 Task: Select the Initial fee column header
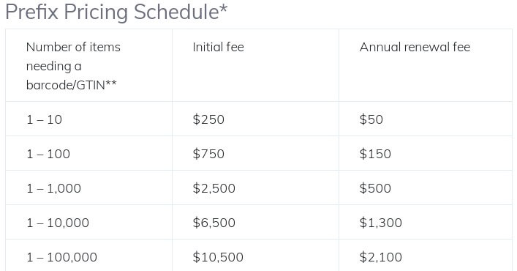coord(255,65)
